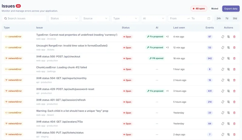Sort by the Events column header
This screenshot has width=242, height=140.
(x=210, y=28)
